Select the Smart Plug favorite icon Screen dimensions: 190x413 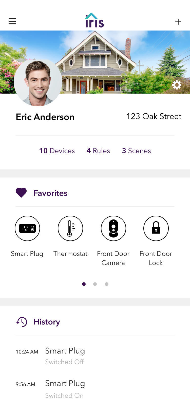27,228
